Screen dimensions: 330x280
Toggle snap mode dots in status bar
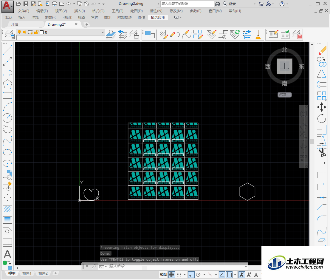(x=179, y=275)
